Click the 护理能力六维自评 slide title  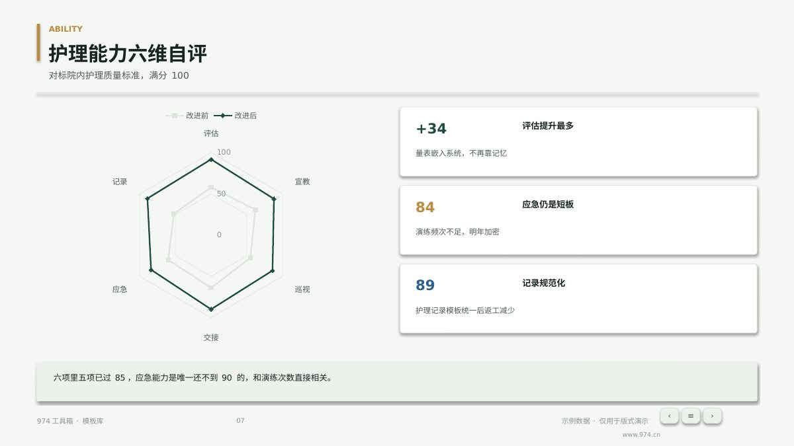[128, 54]
